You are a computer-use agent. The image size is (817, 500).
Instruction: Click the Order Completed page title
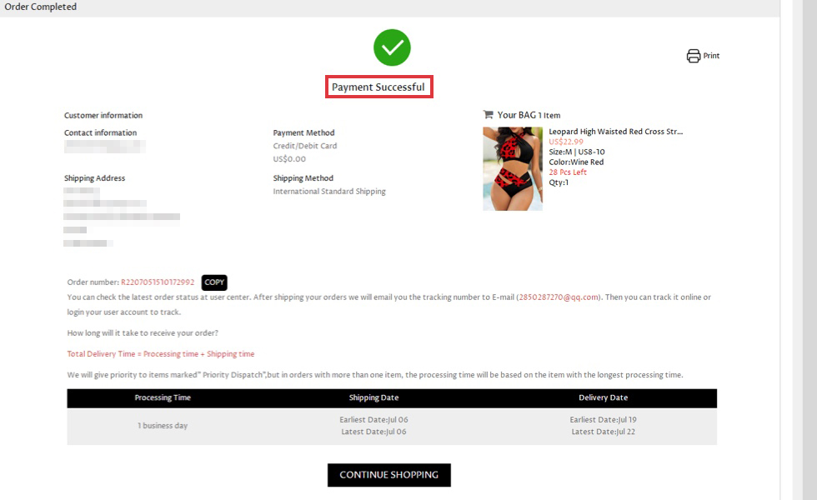pos(40,7)
